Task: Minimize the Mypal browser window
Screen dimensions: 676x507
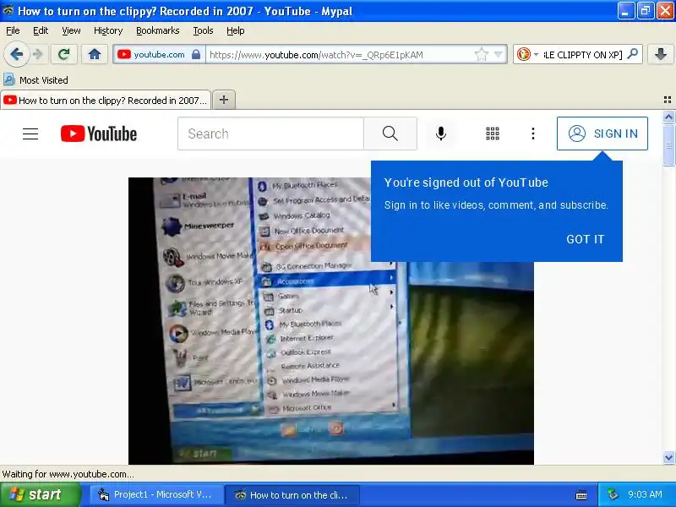Action: coord(626,11)
